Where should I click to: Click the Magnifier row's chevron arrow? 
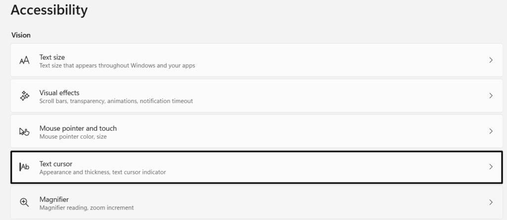[x=491, y=202]
